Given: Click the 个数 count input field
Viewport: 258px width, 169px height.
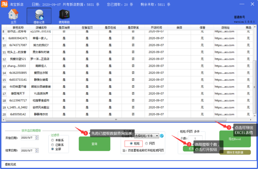Looking at the screenshot, I should 195,139.
